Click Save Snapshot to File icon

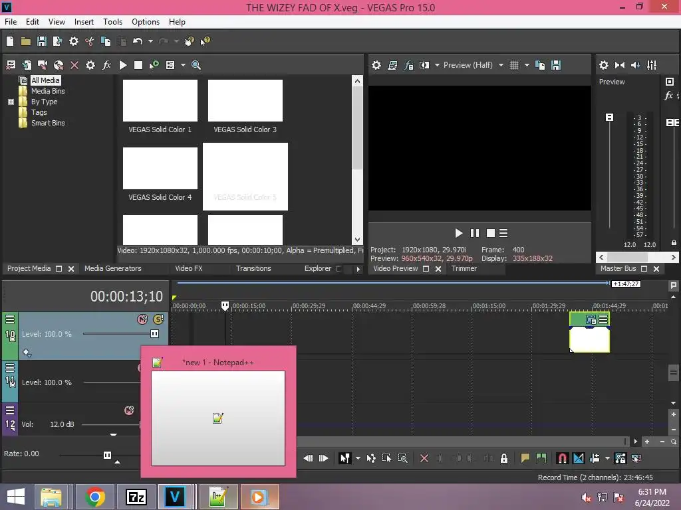[x=556, y=65]
